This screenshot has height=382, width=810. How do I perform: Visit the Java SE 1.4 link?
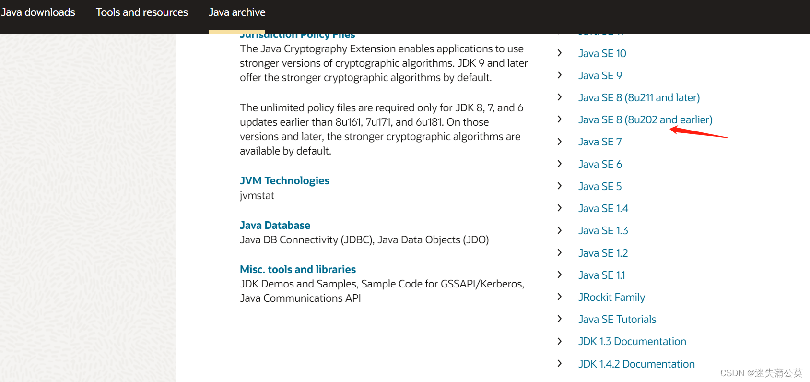coord(603,208)
